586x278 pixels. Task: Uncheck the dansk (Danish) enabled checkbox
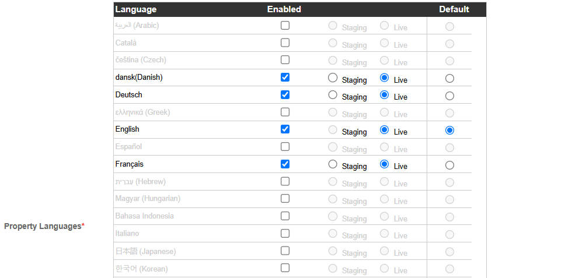click(x=285, y=78)
